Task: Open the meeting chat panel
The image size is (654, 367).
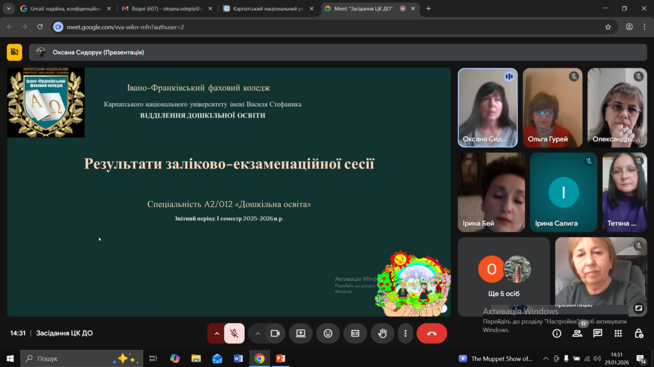Action: click(598, 333)
